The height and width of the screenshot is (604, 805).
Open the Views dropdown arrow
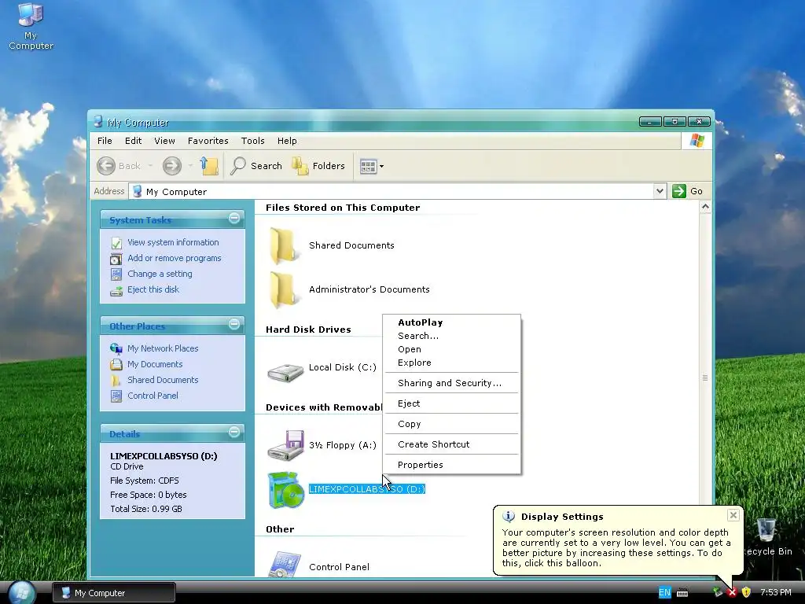click(381, 167)
